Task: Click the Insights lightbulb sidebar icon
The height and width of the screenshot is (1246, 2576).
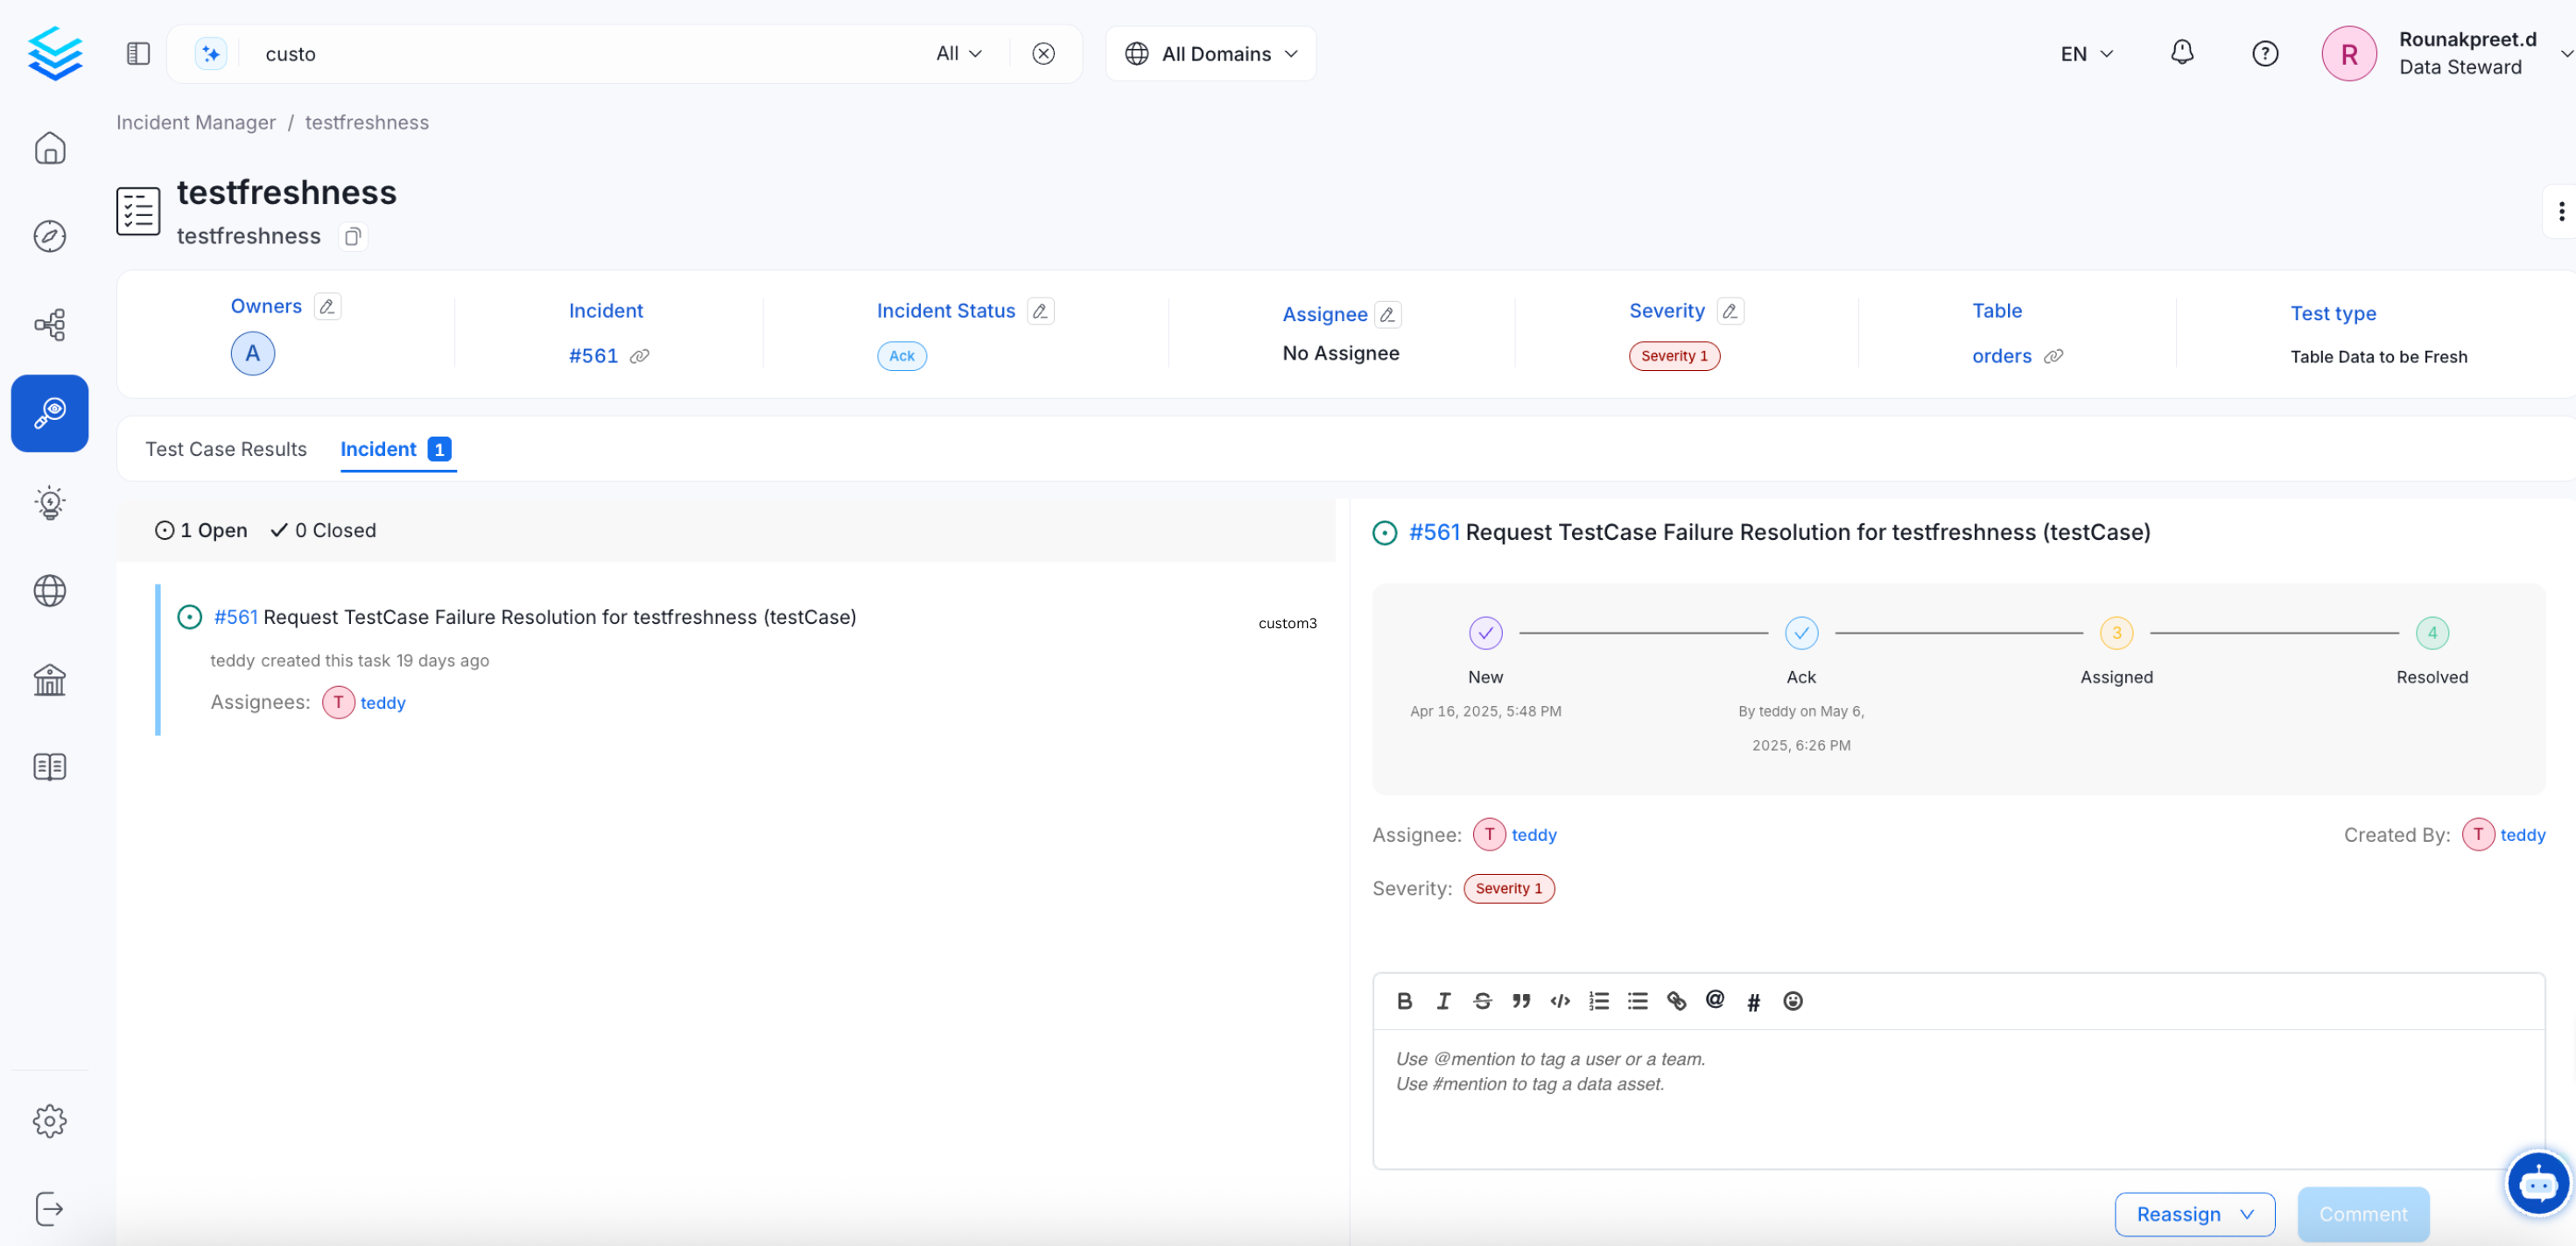Action: (49, 502)
